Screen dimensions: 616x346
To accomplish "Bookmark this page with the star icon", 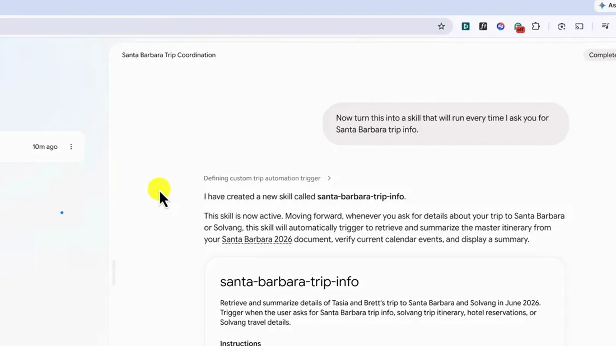I will pos(441,26).
